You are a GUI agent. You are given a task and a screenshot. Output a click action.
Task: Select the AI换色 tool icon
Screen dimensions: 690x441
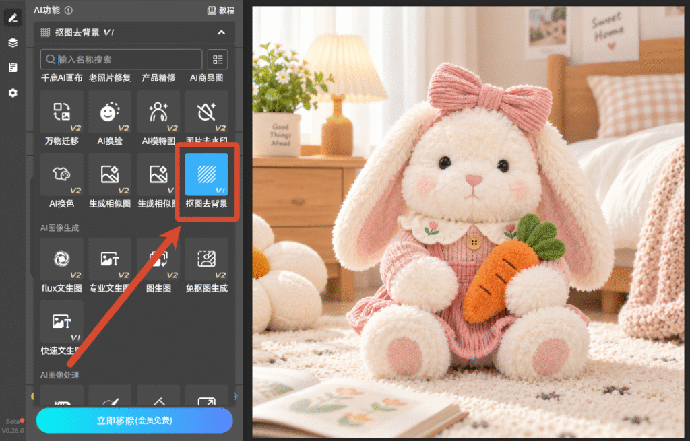(61, 174)
